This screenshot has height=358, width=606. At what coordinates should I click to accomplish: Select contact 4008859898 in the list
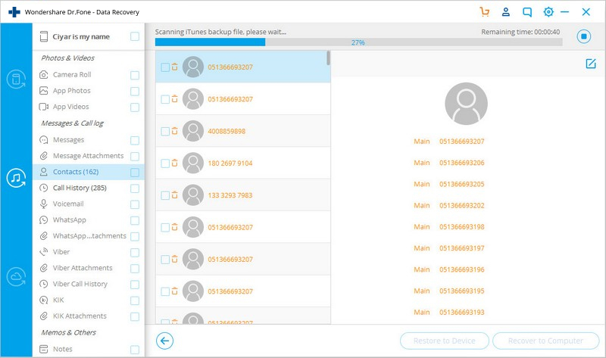pos(242,131)
